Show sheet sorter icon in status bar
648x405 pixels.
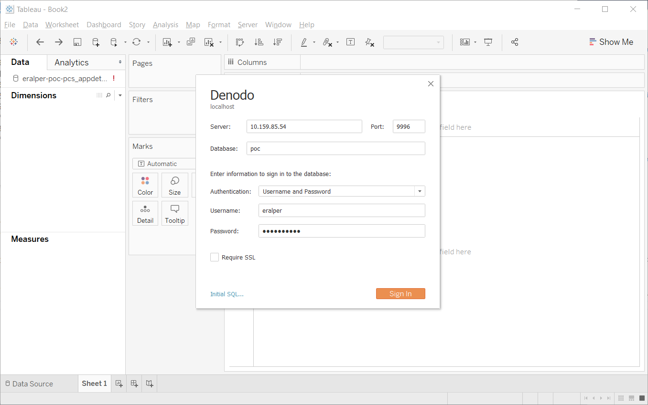point(621,398)
